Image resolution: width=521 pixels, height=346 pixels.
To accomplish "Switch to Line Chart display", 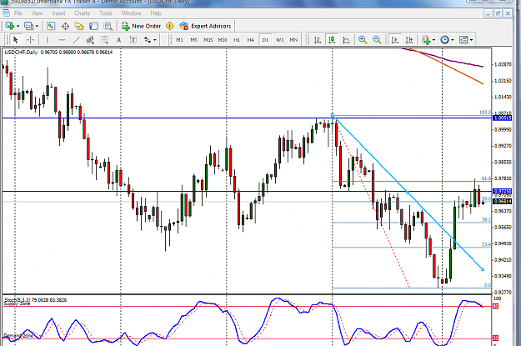I will point(346,40).
